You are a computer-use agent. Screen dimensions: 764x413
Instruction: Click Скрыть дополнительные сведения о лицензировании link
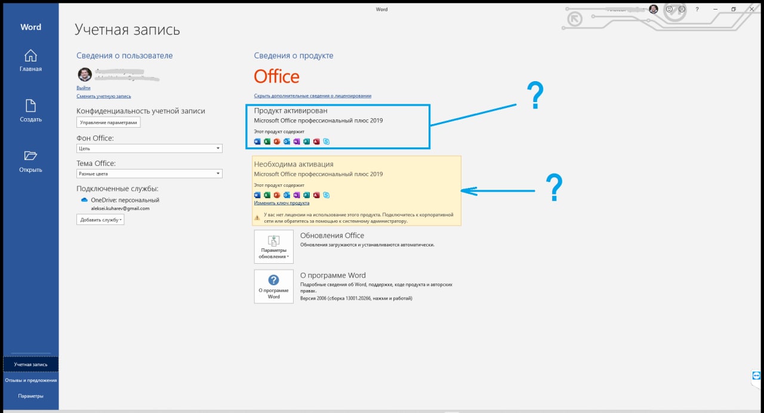(x=313, y=95)
